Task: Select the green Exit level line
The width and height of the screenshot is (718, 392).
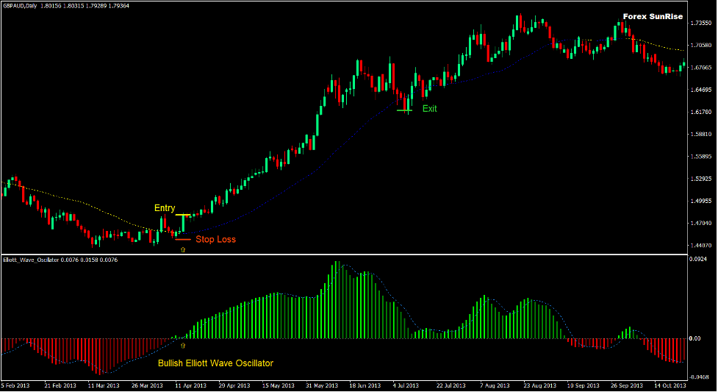Action: (405, 110)
